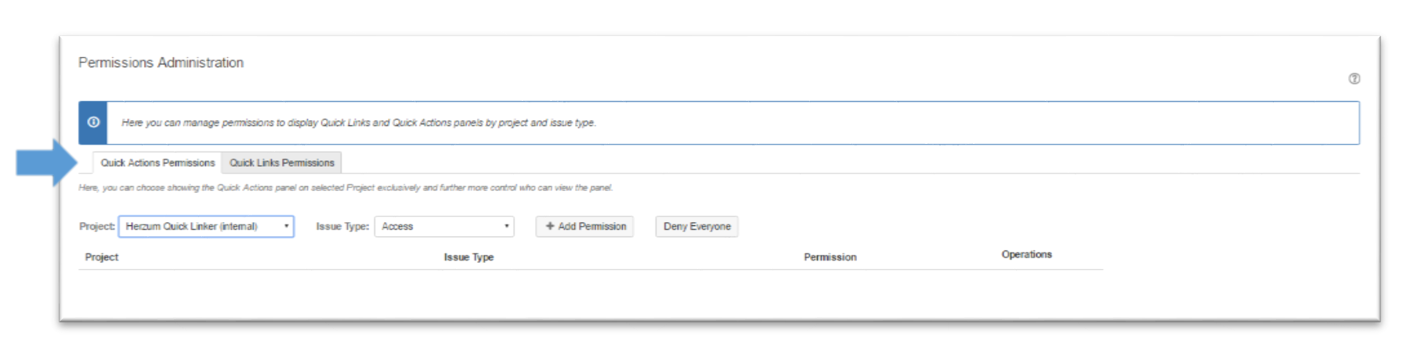Click the Project dropdown's small arrow
Viewport: 1403px width, 345px height.
coord(286,226)
